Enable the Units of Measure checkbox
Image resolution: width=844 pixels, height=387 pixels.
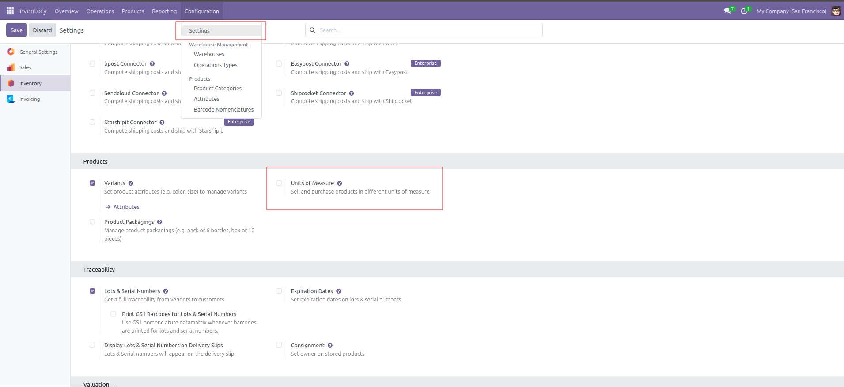pos(279,183)
